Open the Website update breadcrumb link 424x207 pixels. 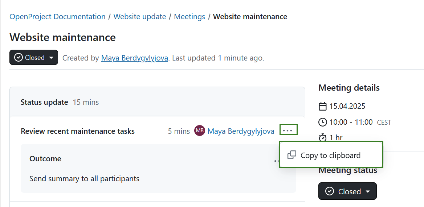[x=140, y=17]
